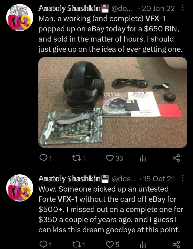Open profile avatar on the second tweet

pos(20,188)
